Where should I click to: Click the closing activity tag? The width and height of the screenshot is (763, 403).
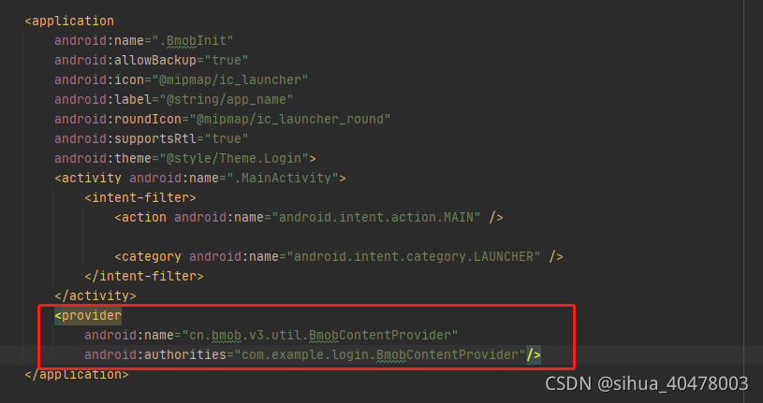95,295
